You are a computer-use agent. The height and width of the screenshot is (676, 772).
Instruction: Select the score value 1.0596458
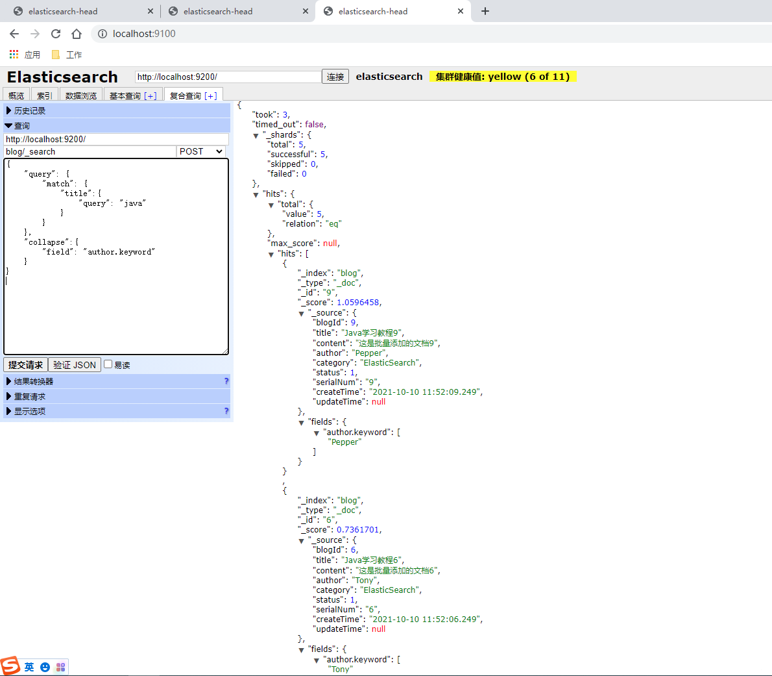click(x=358, y=303)
